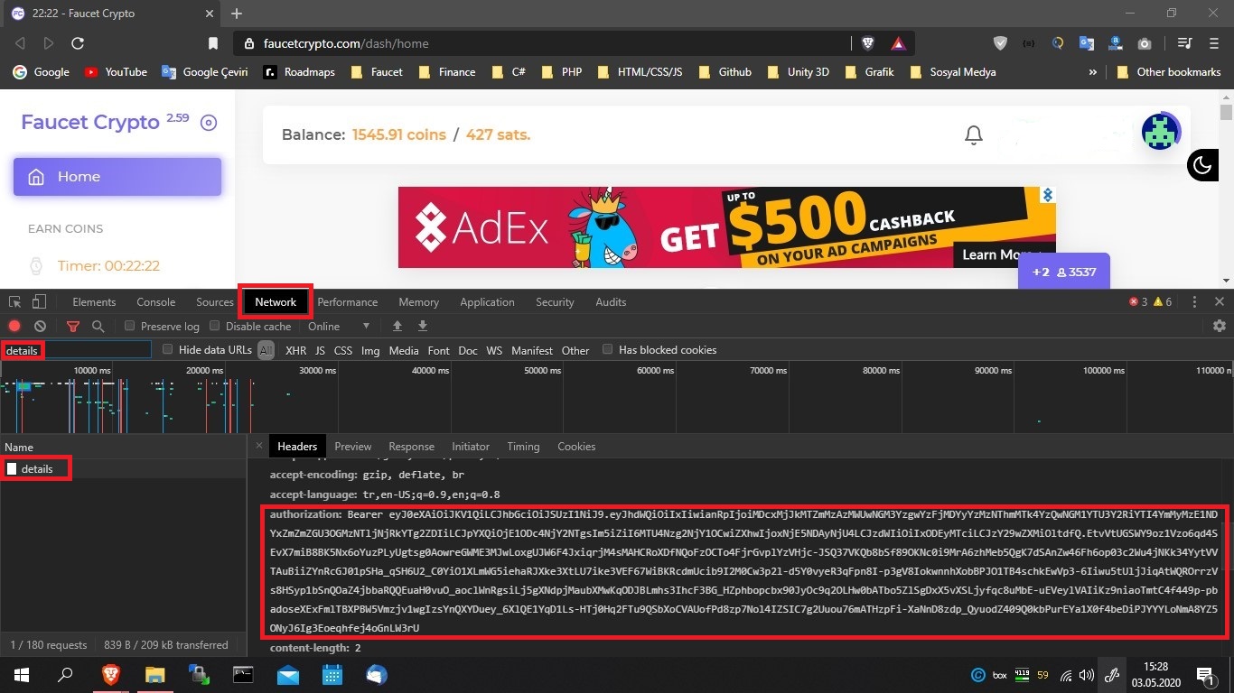Open the Sosyal Medya bookmarks folder
The width and height of the screenshot is (1234, 693).
point(953,71)
